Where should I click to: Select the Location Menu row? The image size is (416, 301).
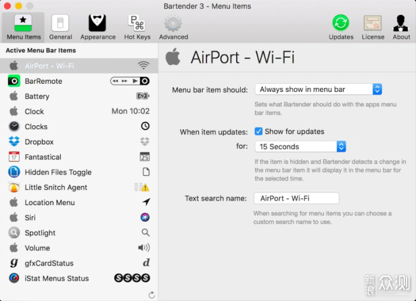(x=79, y=202)
